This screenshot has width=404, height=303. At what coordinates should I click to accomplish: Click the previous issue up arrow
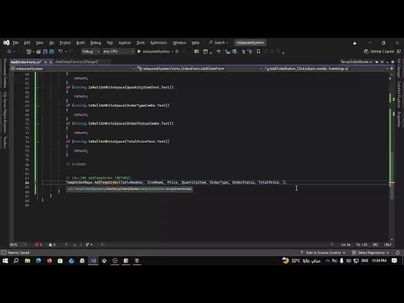coord(66,244)
